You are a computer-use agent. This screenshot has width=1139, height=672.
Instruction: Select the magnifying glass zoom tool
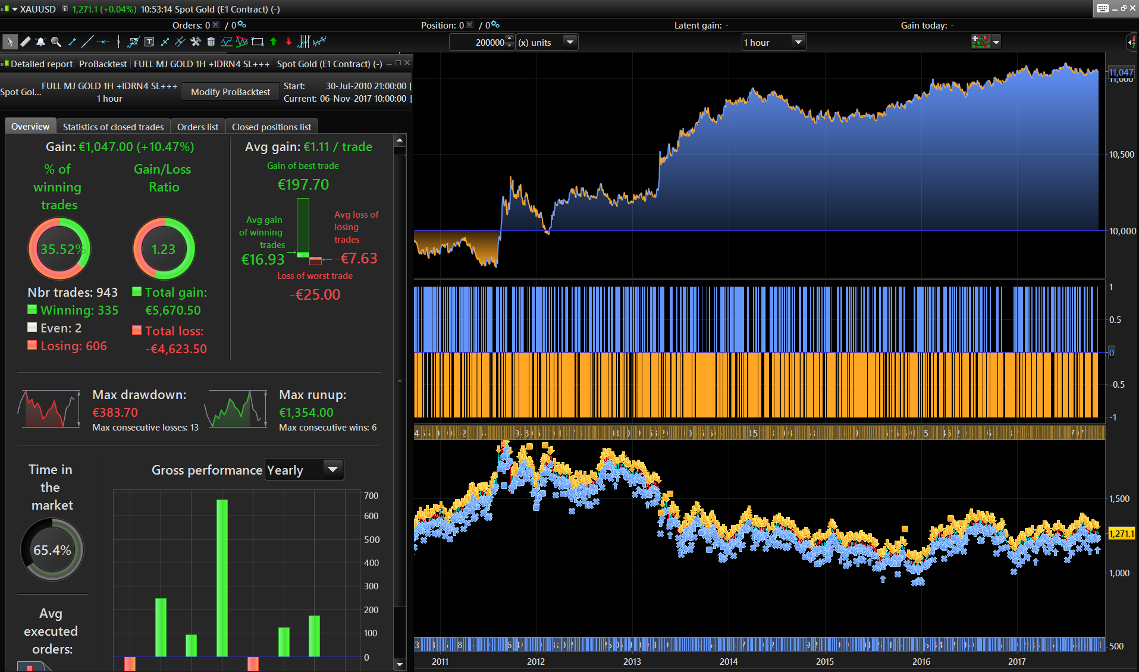(x=56, y=42)
